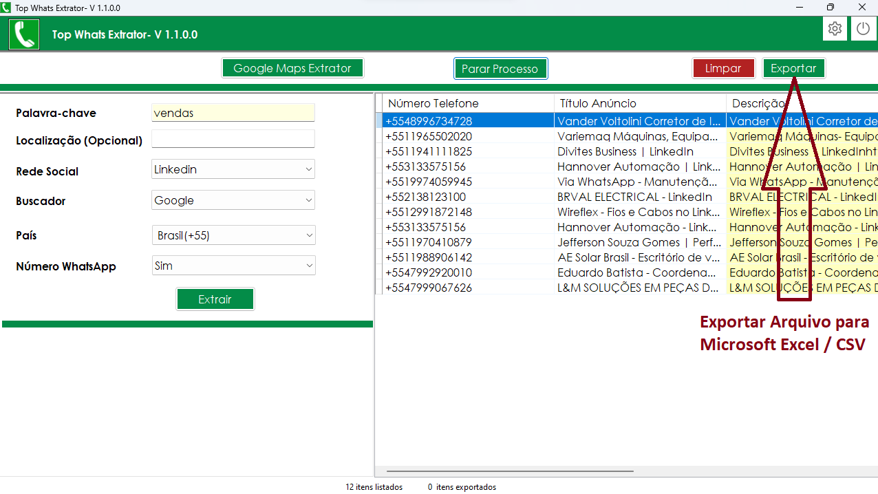This screenshot has width=878, height=494.
Task: Click the 0 itens exportados status text
Action: 462,486
